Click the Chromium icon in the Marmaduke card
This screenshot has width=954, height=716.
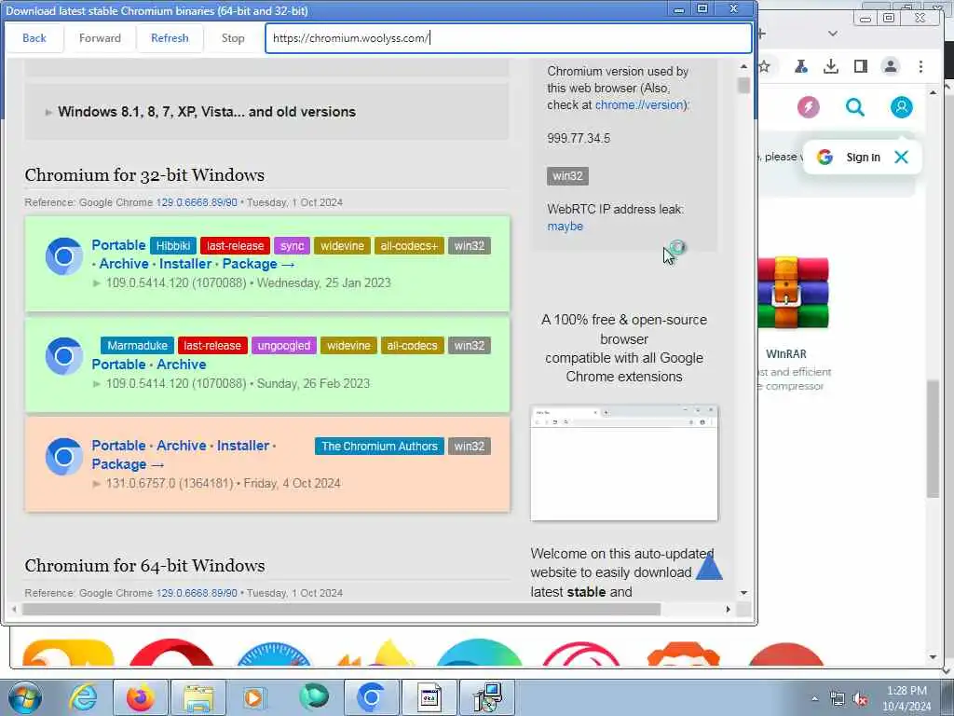tap(64, 355)
